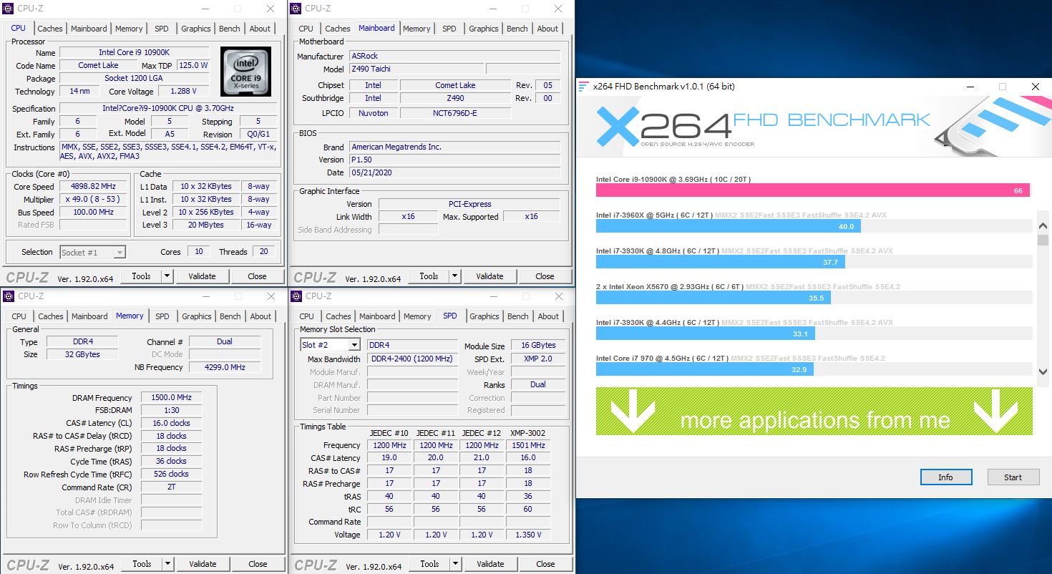Click the Tools button in the CPU window

[x=141, y=276]
